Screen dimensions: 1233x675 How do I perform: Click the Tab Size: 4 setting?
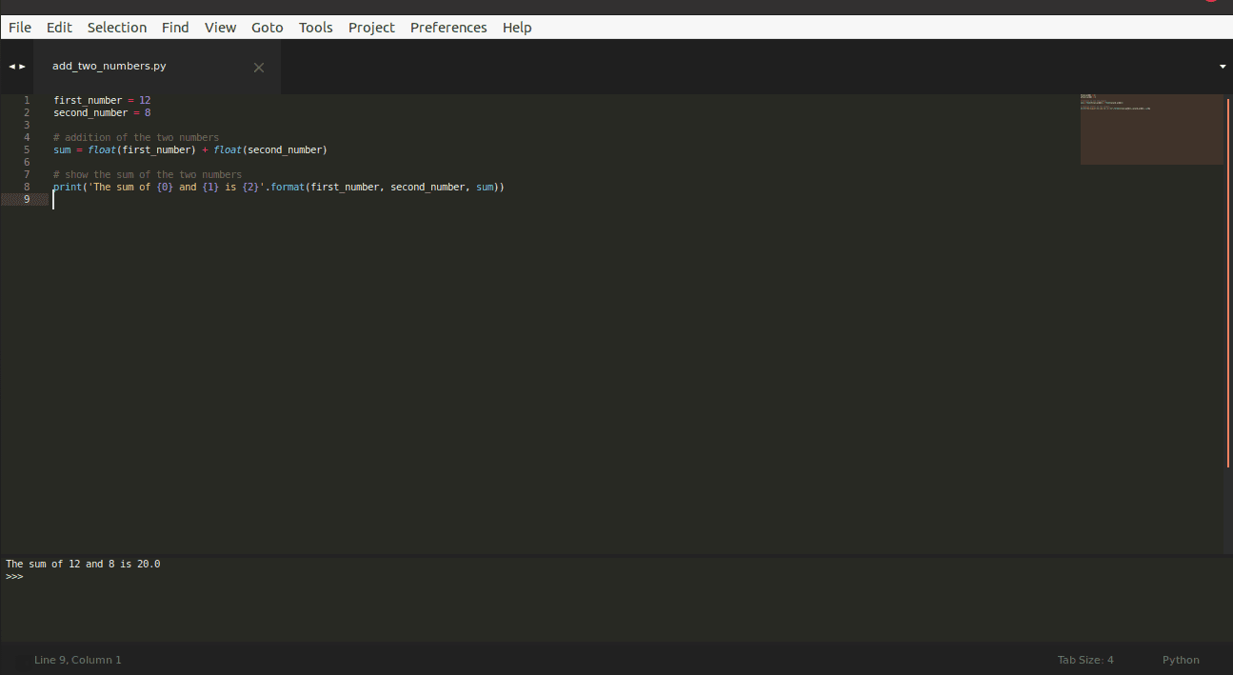[1085, 659]
